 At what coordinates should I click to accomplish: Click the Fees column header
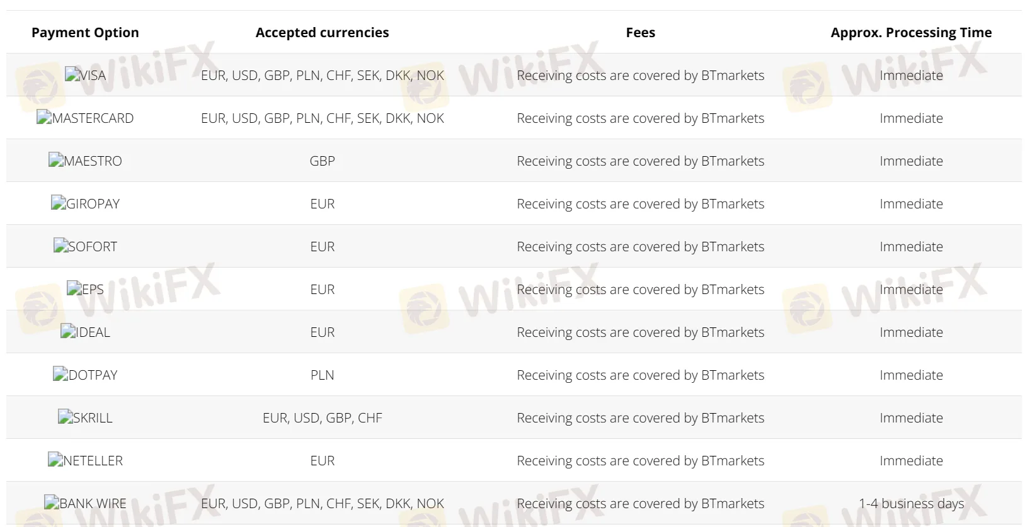point(640,33)
